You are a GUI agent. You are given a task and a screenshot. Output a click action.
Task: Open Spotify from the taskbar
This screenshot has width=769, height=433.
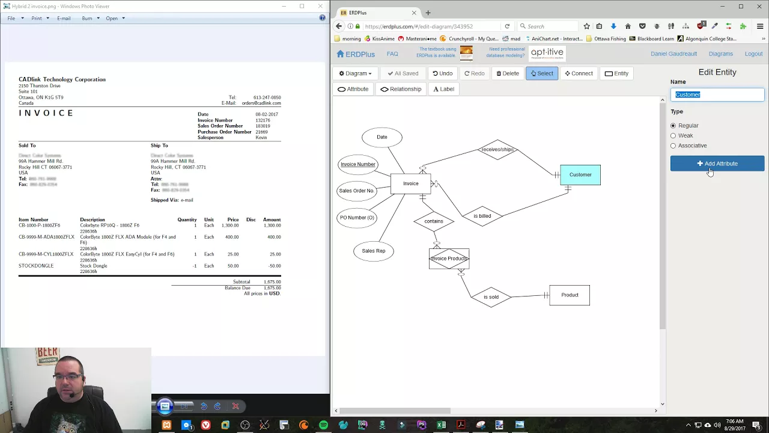tap(324, 425)
